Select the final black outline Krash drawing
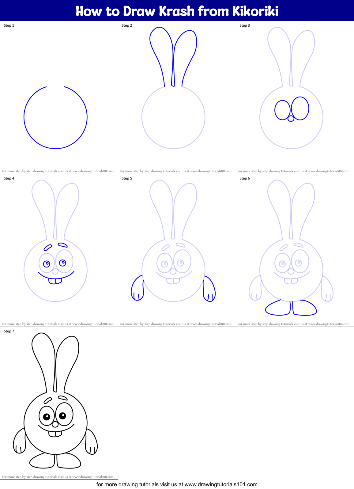The image size is (354, 489). pyautogui.click(x=55, y=400)
